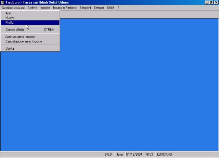Open the Gestione comune menu
The image size is (219, 158).
click(x=13, y=8)
